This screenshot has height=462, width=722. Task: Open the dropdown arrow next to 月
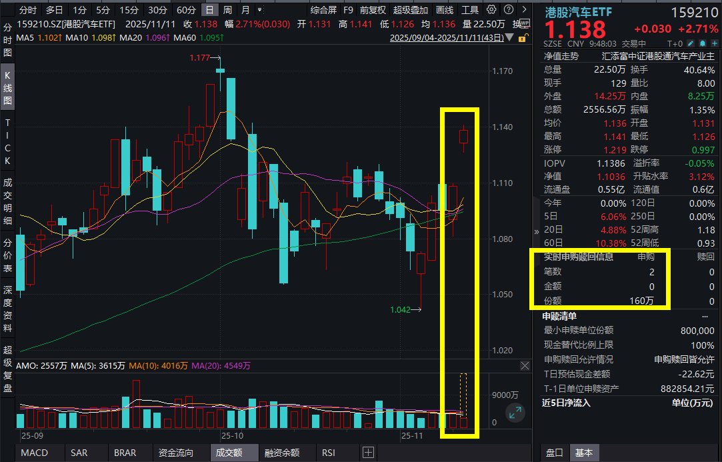(x=259, y=9)
